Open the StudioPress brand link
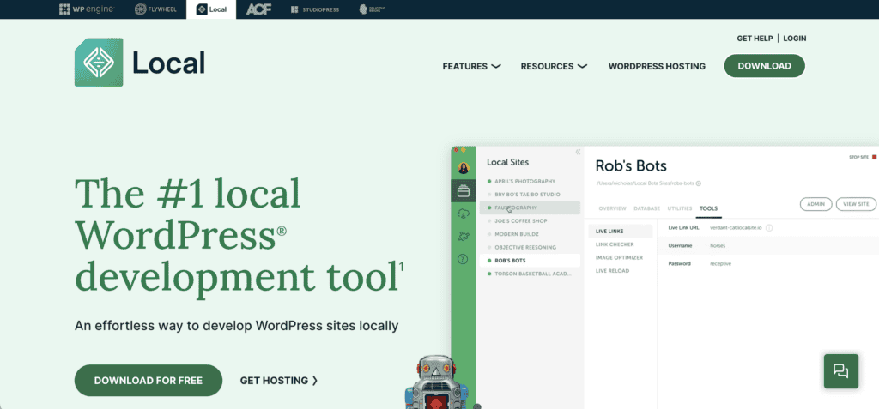 315,9
